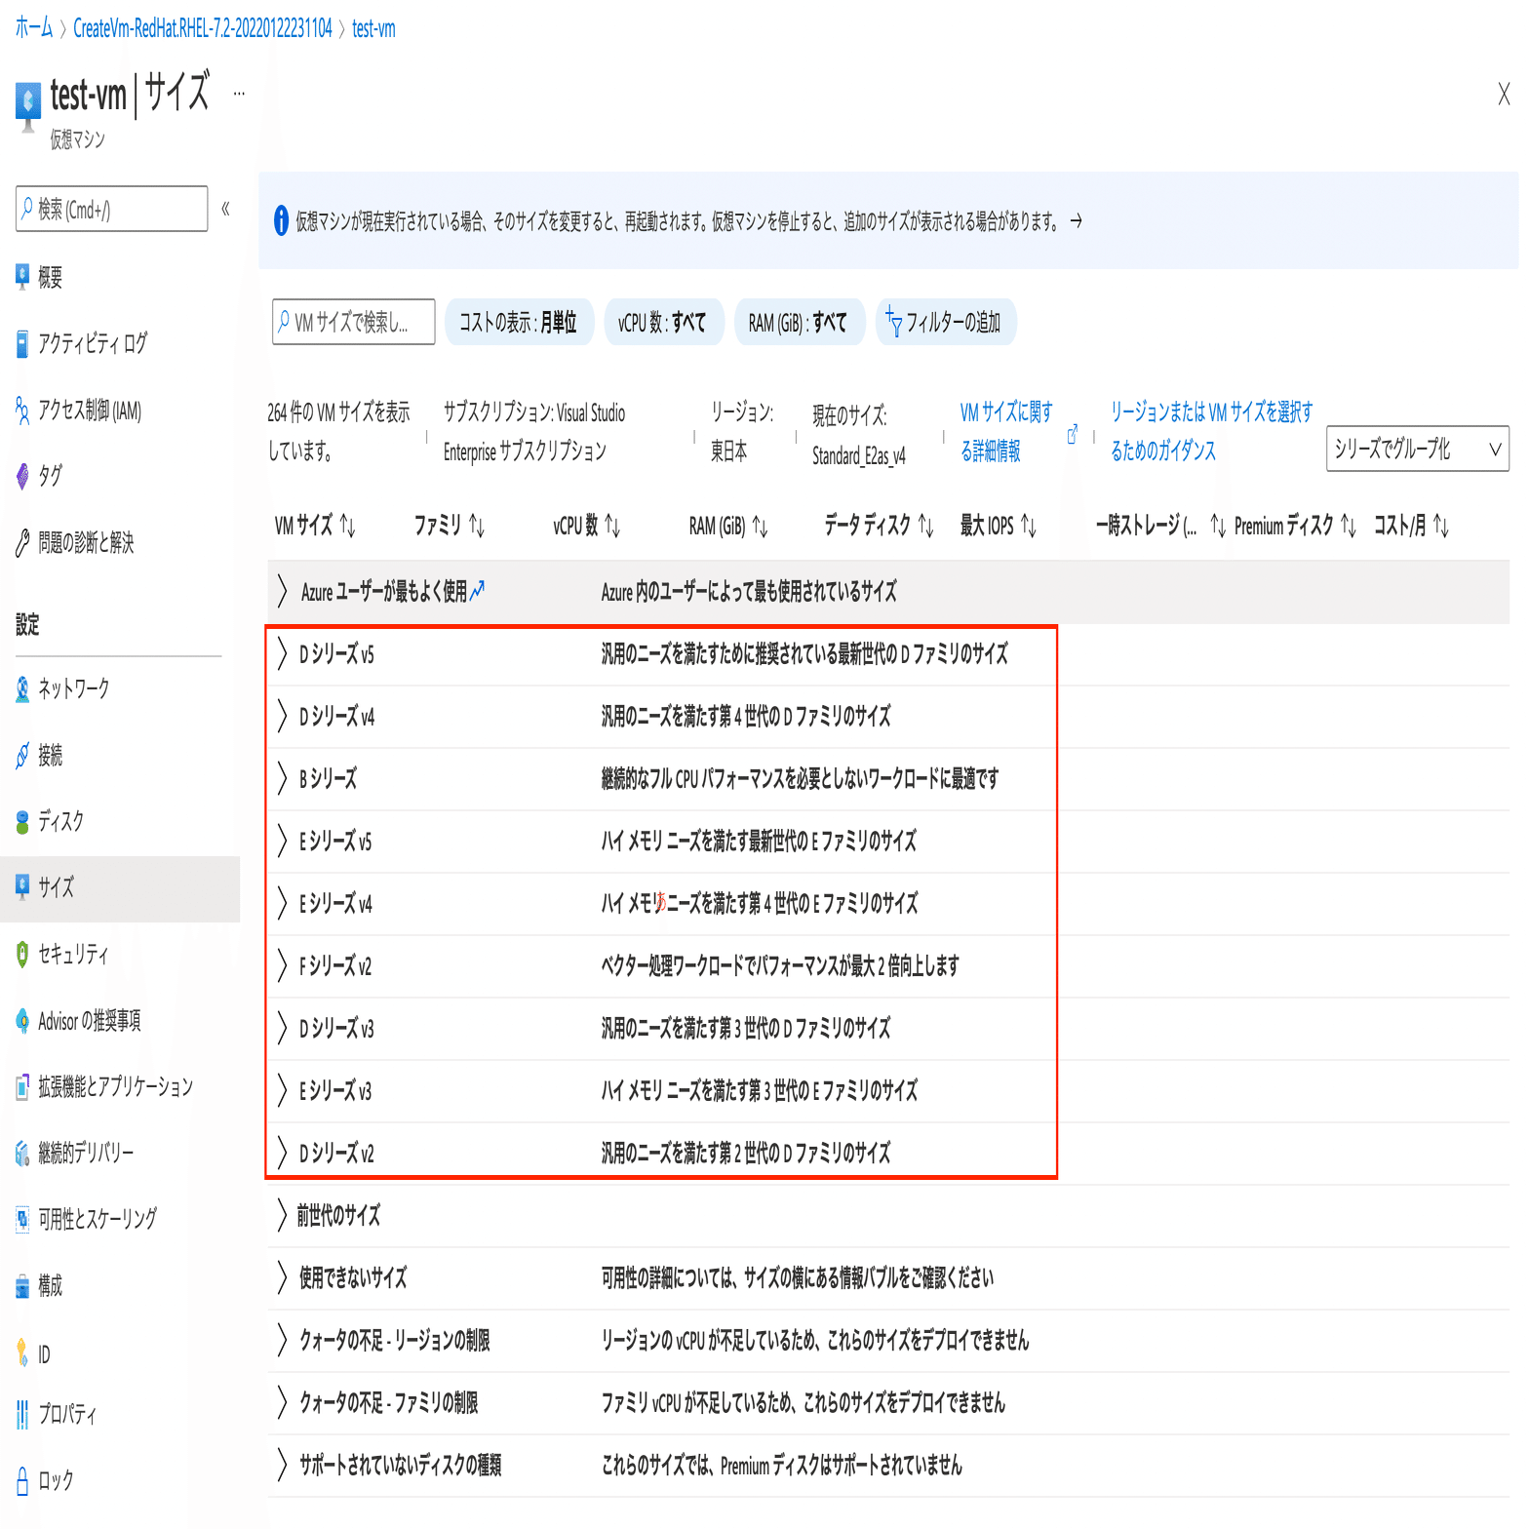This screenshot has width=1529, height=1529.
Task: Click the ディスク disk icon
Action: click(22, 822)
